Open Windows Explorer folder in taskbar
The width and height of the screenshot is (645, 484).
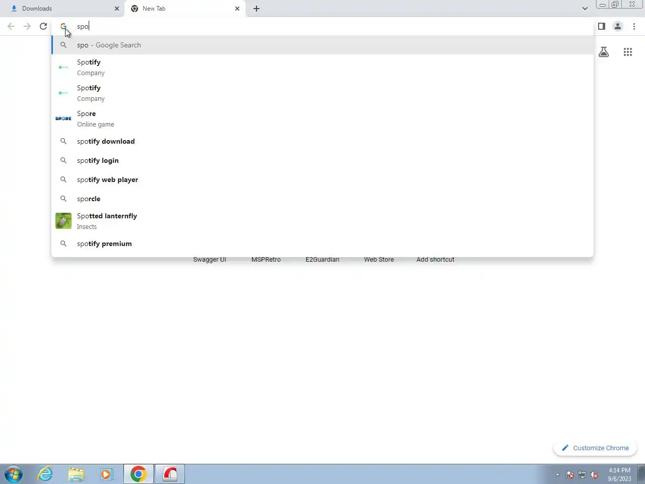[76, 474]
